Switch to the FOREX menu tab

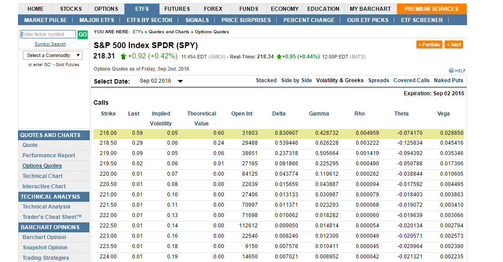click(213, 9)
